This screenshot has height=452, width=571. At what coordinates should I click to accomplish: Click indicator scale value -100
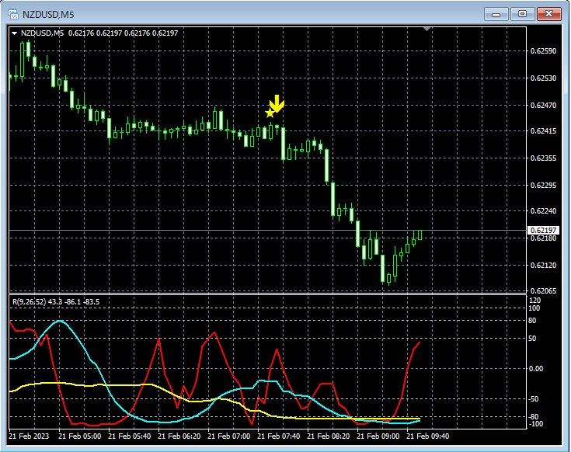(x=535, y=424)
